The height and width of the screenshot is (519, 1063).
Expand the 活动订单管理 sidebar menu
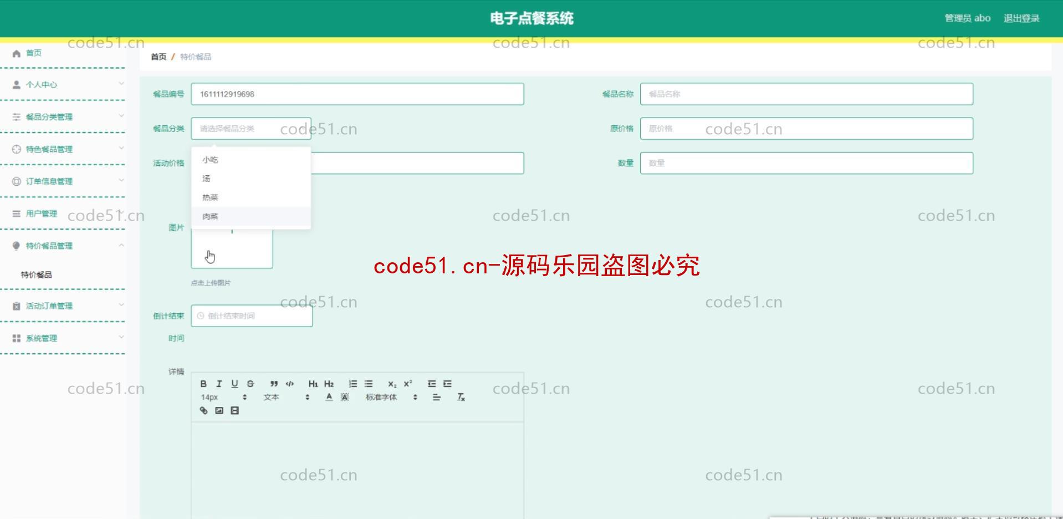pyautogui.click(x=63, y=306)
